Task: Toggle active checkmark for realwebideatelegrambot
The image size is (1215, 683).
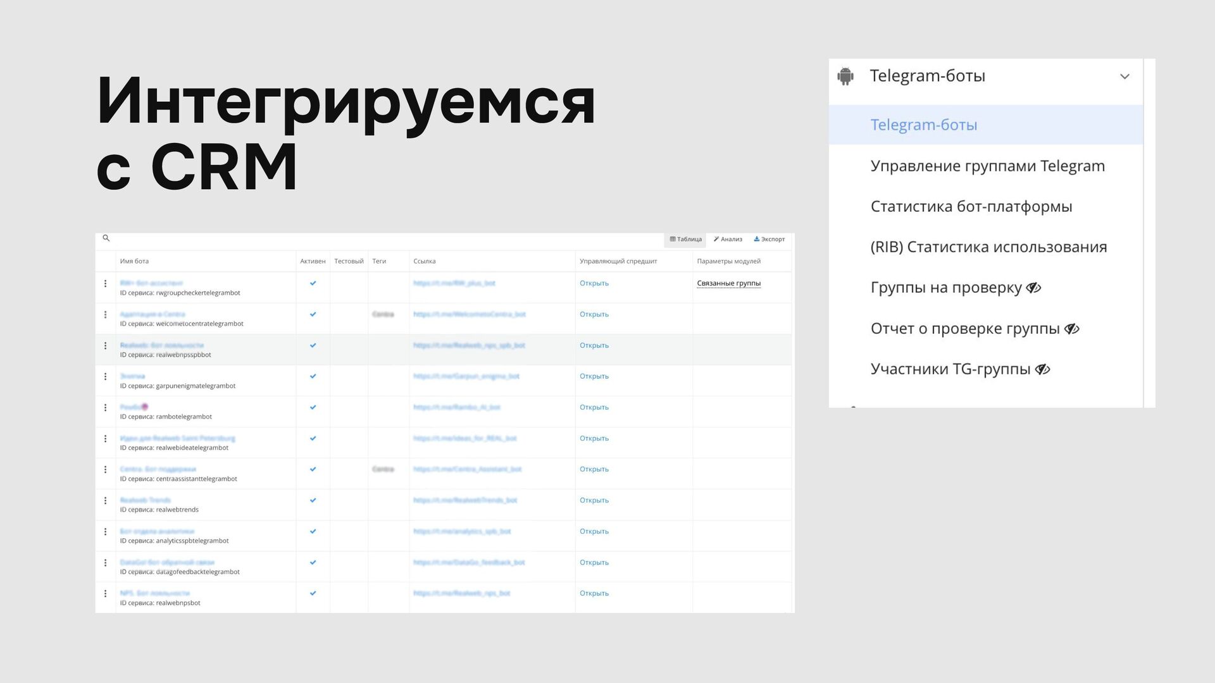Action: tap(313, 438)
